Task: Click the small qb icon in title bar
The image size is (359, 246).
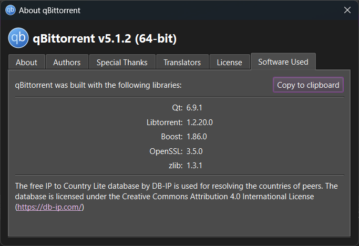Action: pyautogui.click(x=11, y=11)
